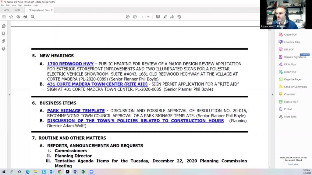Click Adam Wolff's video thumbnail
312x175 pixels.
[x=286, y=15]
